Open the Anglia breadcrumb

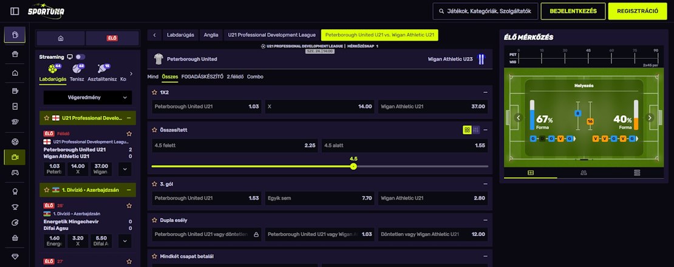click(211, 35)
